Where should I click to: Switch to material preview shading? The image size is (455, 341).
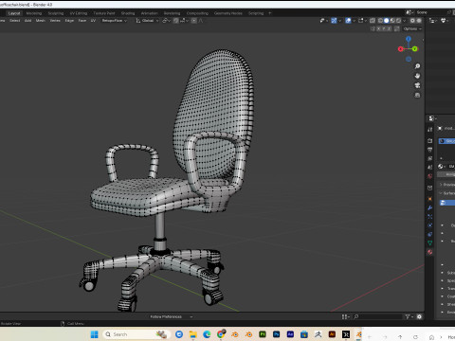pyautogui.click(x=392, y=21)
